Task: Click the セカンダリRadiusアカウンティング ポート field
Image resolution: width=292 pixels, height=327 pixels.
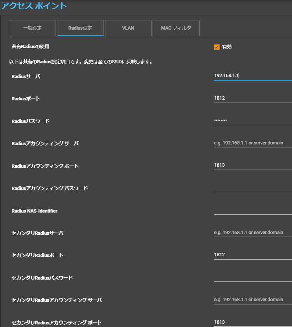Action: coord(253,322)
